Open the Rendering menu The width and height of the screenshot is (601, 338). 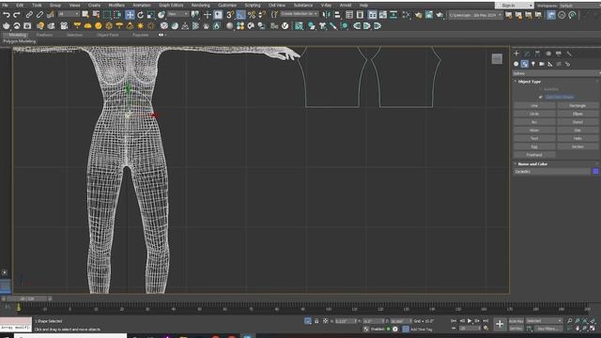click(x=200, y=6)
